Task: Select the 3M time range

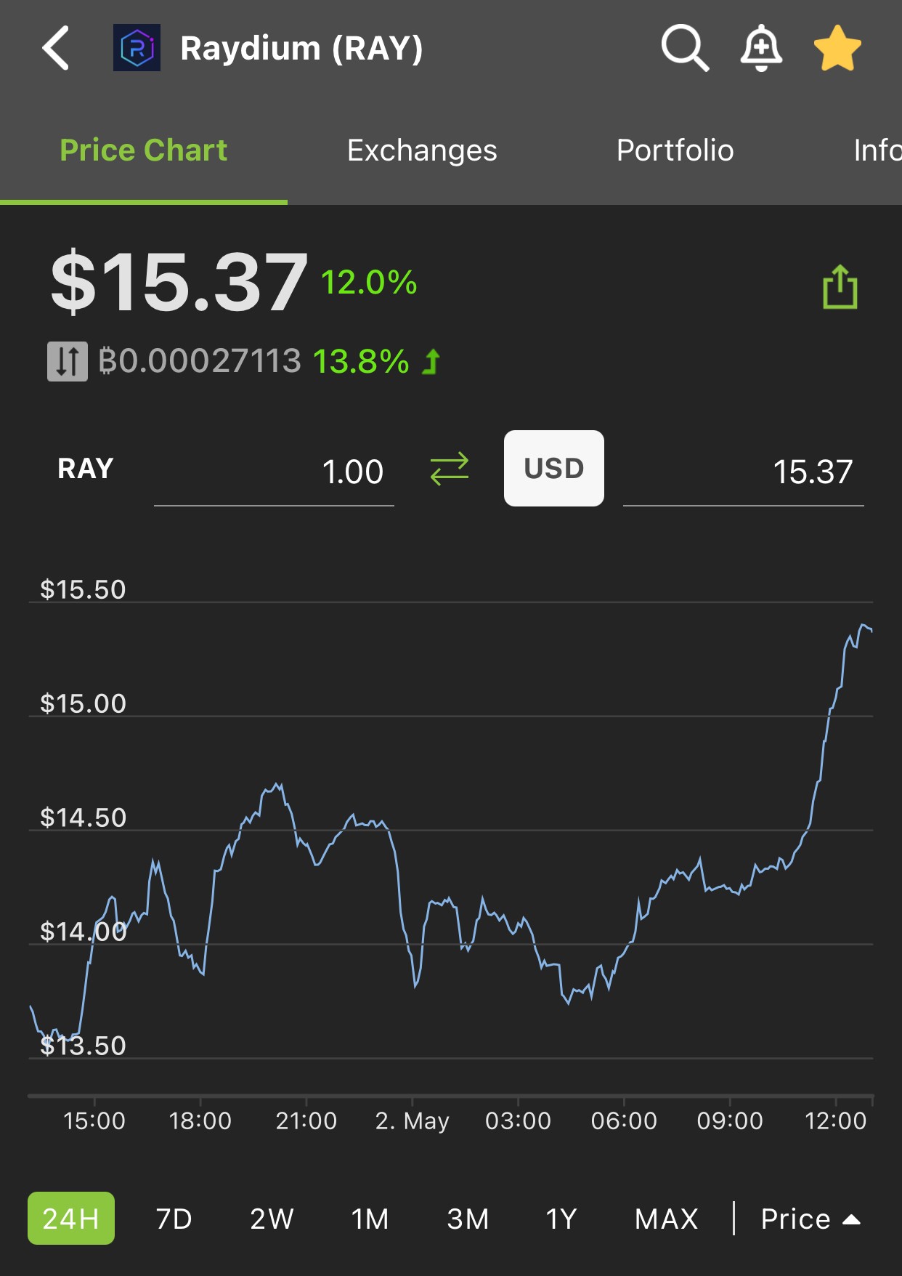Action: pyautogui.click(x=468, y=1219)
